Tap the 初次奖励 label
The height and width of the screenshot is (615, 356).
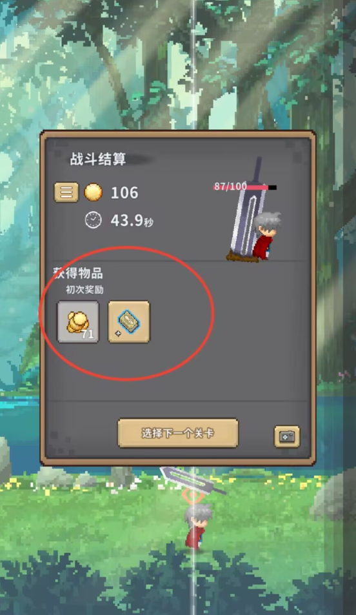(x=84, y=290)
